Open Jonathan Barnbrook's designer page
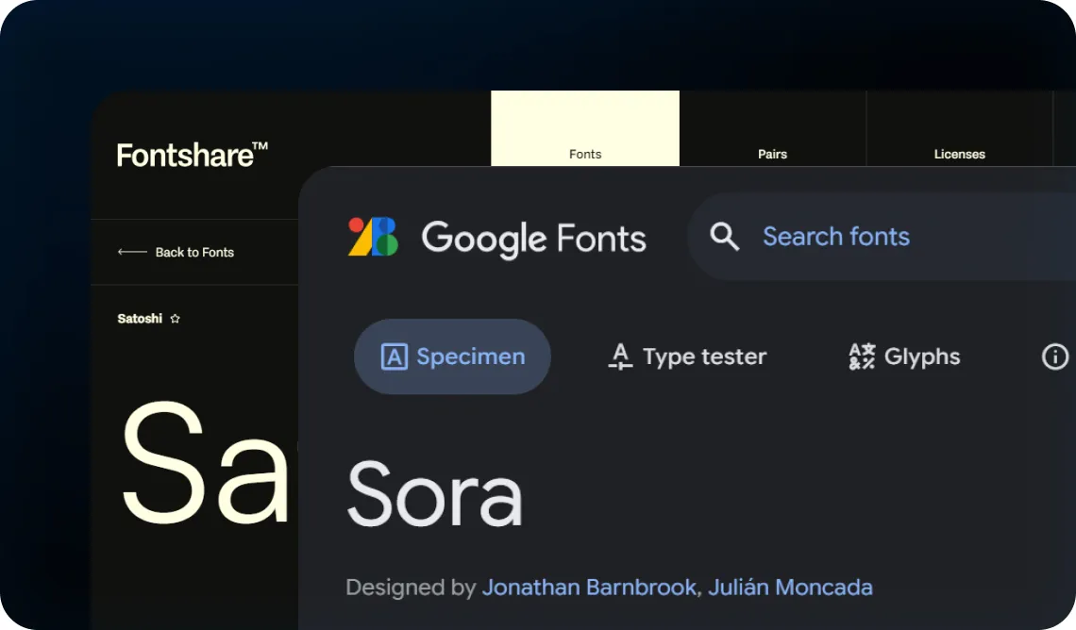Viewport: 1076px width, 630px height. pyautogui.click(x=588, y=587)
